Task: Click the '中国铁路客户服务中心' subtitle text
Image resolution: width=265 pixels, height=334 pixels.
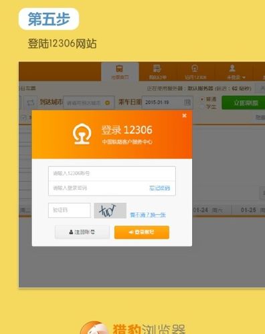Action: [127, 142]
